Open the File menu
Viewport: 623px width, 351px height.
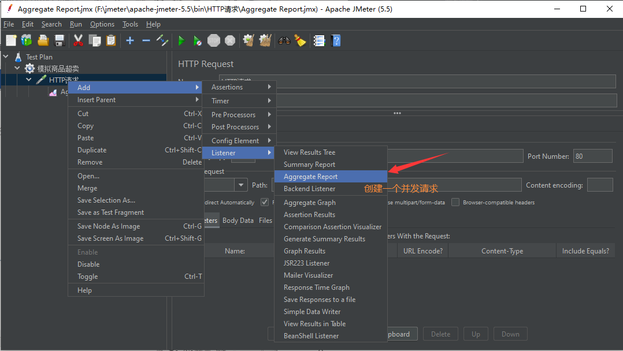[8, 24]
